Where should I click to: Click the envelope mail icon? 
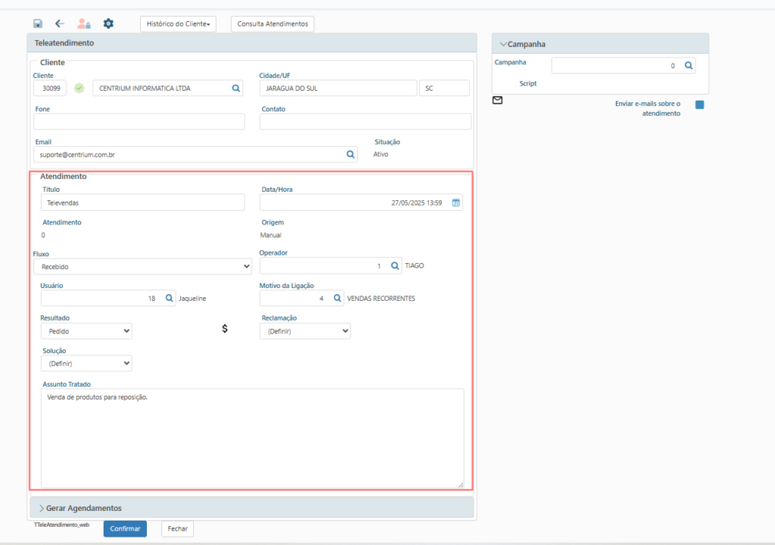[498, 101]
